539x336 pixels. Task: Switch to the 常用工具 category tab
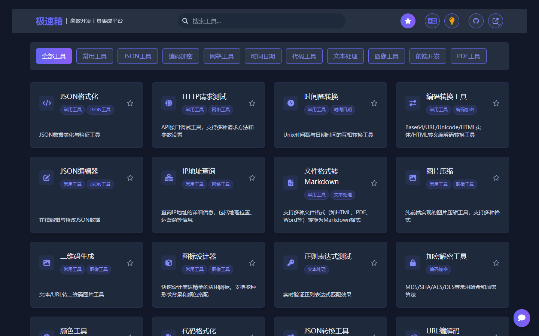95,56
